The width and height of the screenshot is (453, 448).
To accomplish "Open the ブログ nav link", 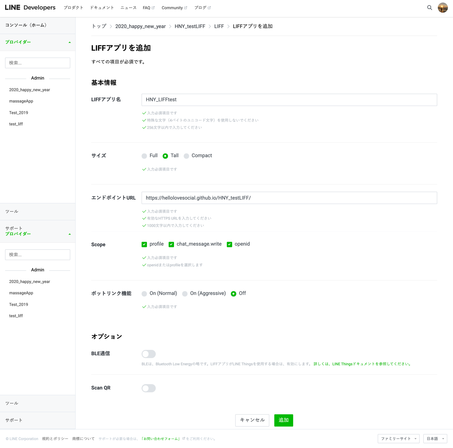I will (202, 8).
